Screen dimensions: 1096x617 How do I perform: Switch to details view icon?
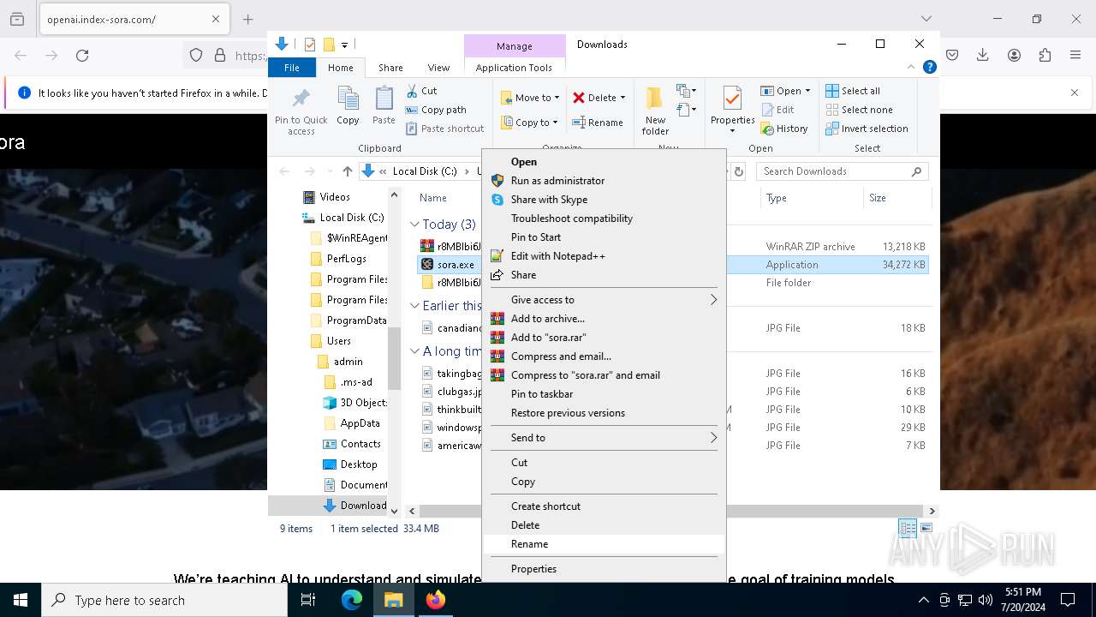pyautogui.click(x=908, y=529)
